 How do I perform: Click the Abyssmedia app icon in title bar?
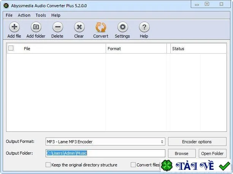[6, 6]
